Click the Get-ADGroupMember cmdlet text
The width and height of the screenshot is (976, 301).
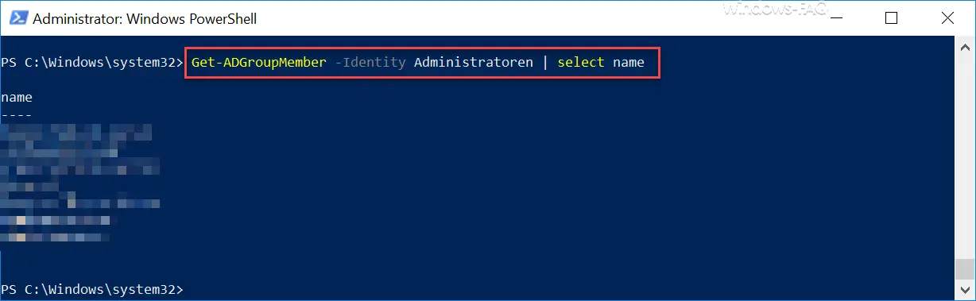coord(258,62)
